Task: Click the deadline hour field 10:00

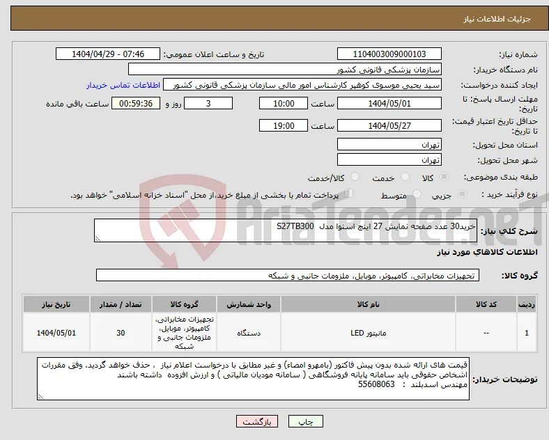Action: [x=284, y=104]
